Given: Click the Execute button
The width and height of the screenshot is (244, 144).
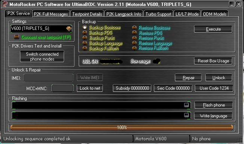Looking at the screenshot, I should click(213, 29).
